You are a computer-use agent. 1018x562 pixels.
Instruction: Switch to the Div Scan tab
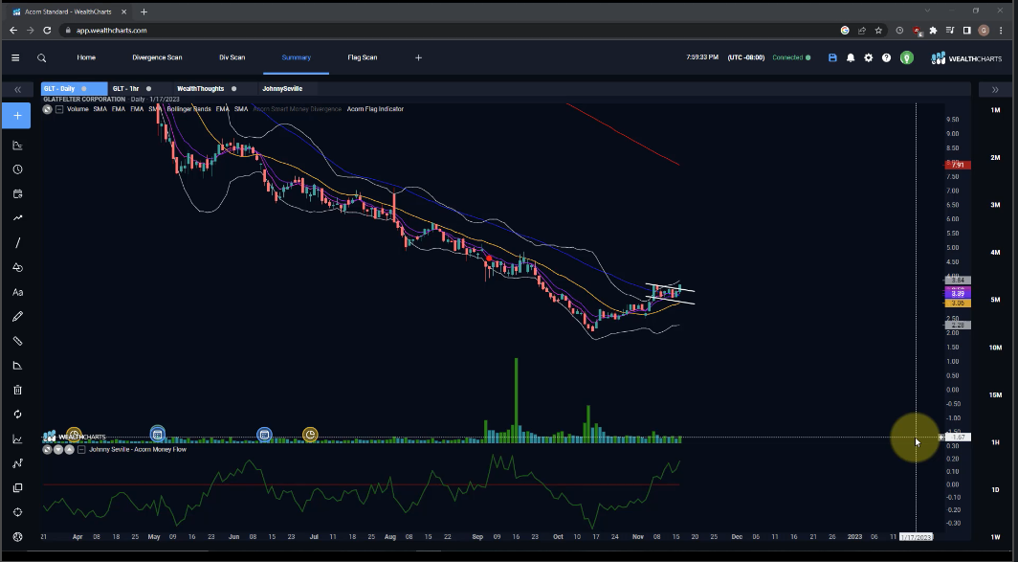[x=232, y=57]
